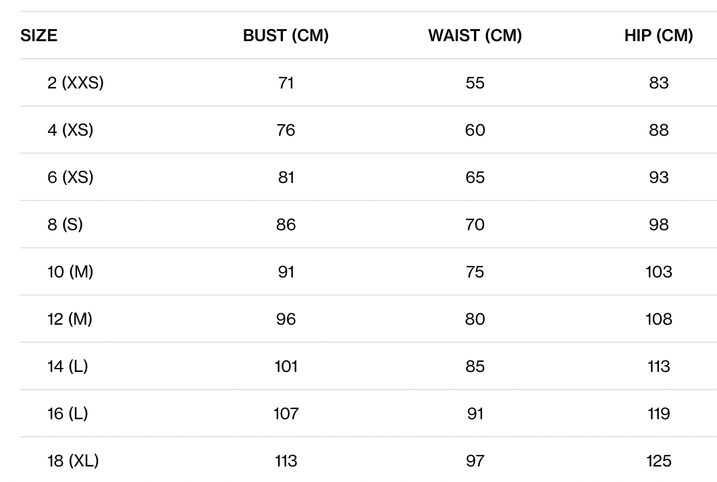717x482 pixels.
Task: Click bust value 96 for size 12
Action: tap(286, 319)
